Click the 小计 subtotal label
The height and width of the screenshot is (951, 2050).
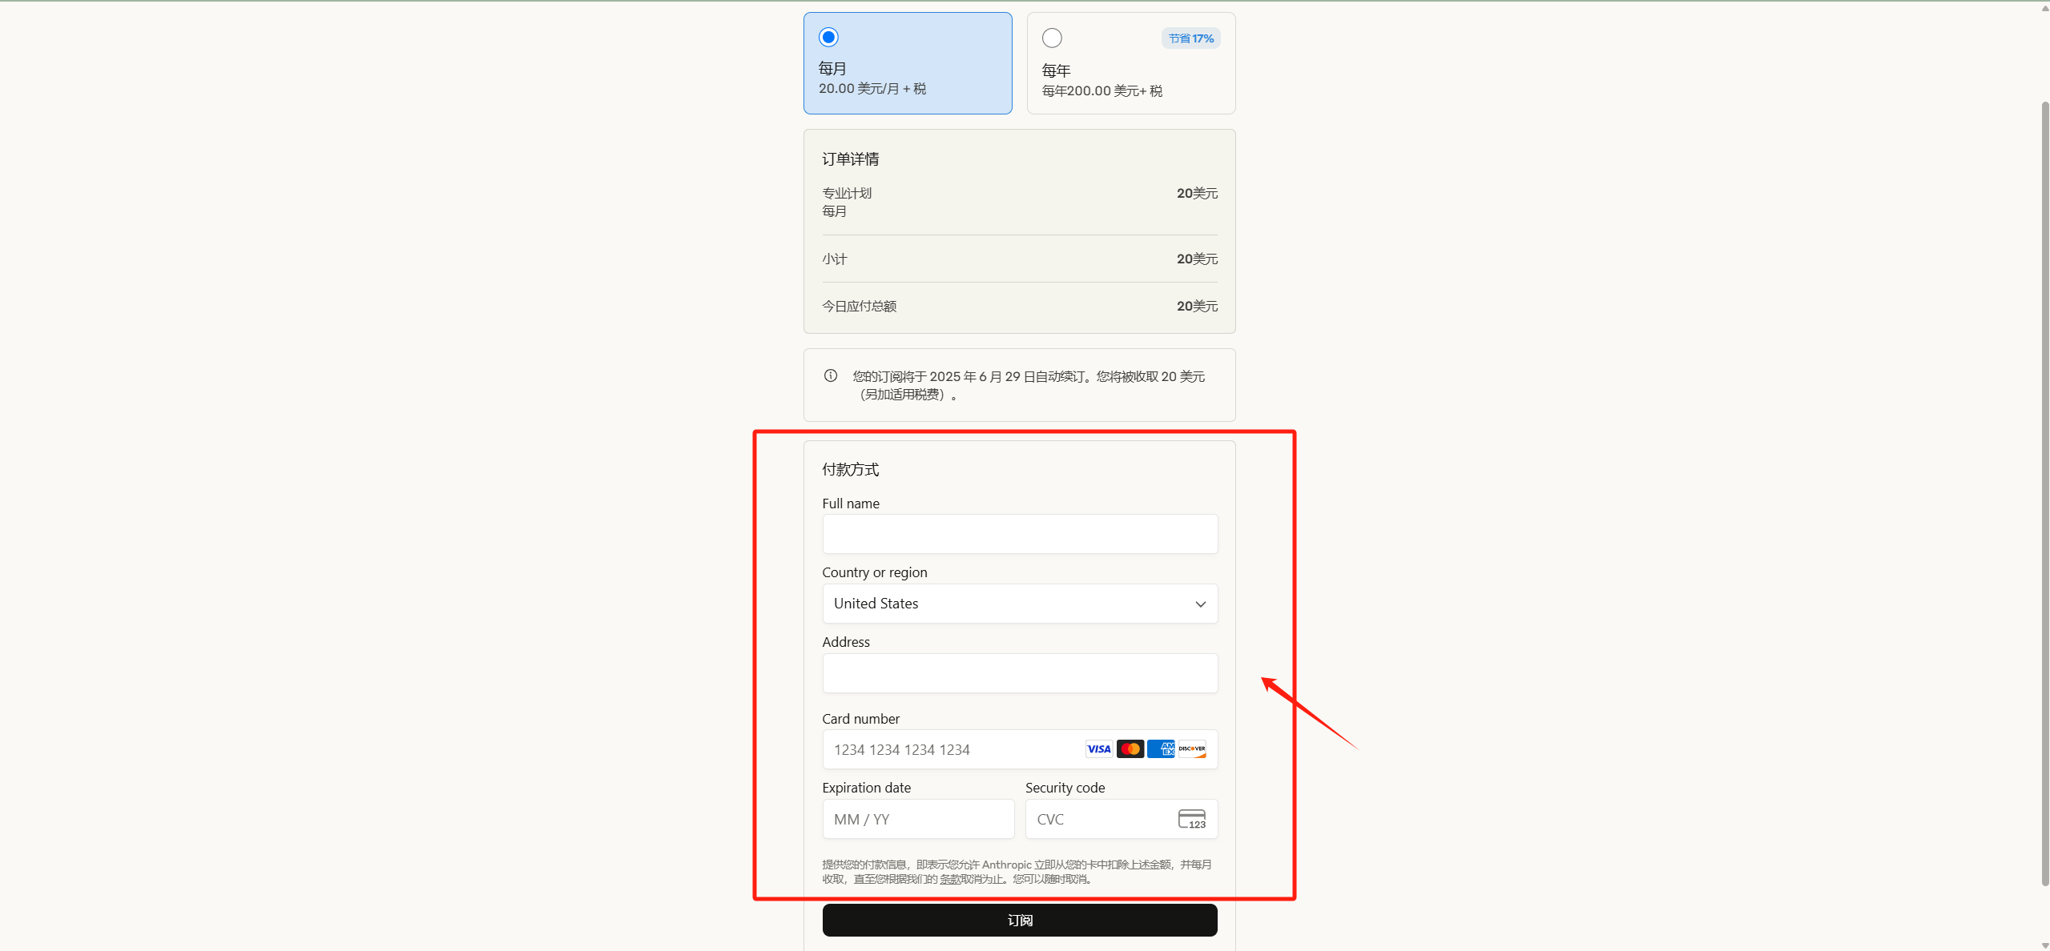(x=834, y=259)
